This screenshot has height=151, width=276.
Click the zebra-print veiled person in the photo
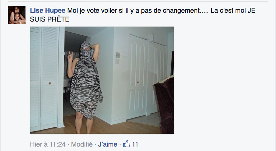pos(86,81)
